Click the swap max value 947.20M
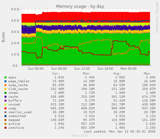 point(149,108)
